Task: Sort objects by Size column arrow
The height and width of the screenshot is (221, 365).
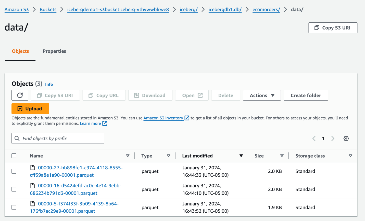Action: (x=282, y=156)
